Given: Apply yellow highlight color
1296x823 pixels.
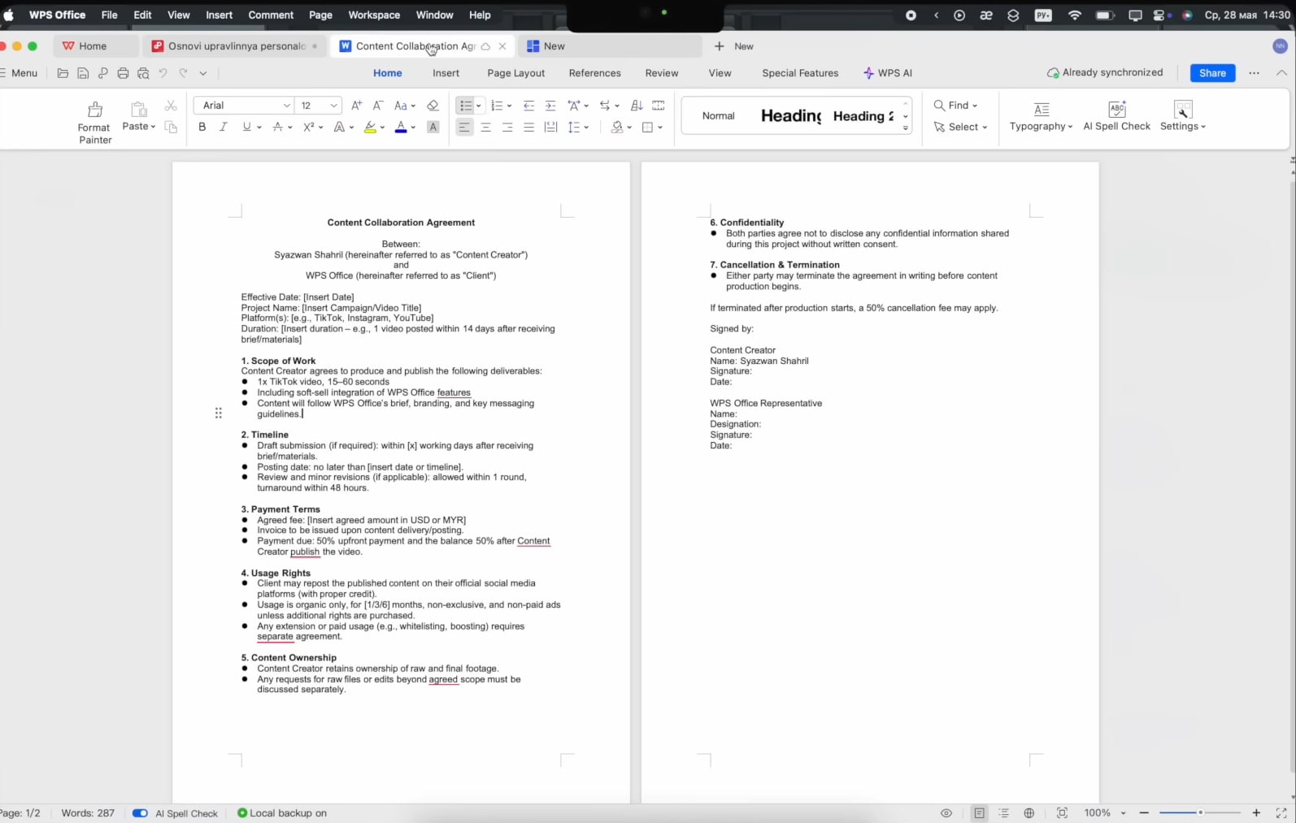Looking at the screenshot, I should pyautogui.click(x=370, y=127).
